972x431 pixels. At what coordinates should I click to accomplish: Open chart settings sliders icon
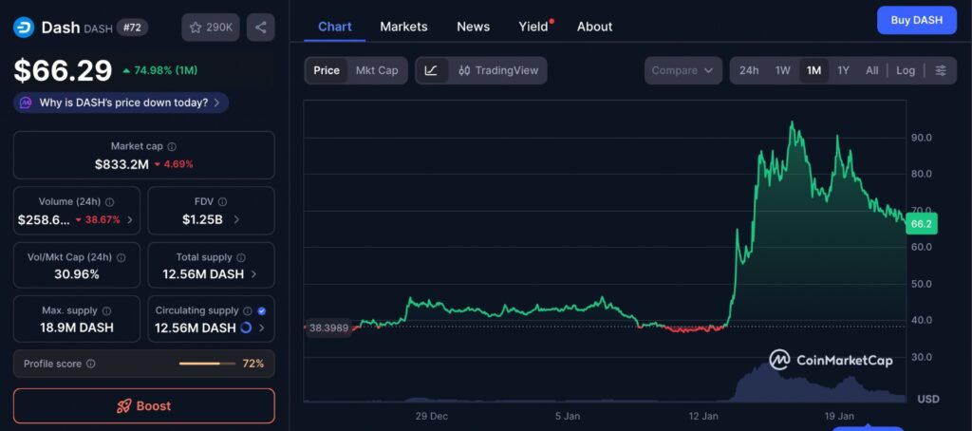click(941, 70)
